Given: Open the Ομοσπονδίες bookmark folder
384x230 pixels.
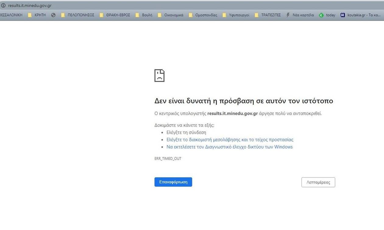Looking at the screenshot, I should click(x=203, y=15).
